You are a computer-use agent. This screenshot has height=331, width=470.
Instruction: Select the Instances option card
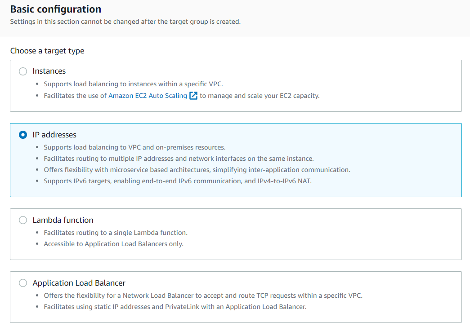(235, 85)
